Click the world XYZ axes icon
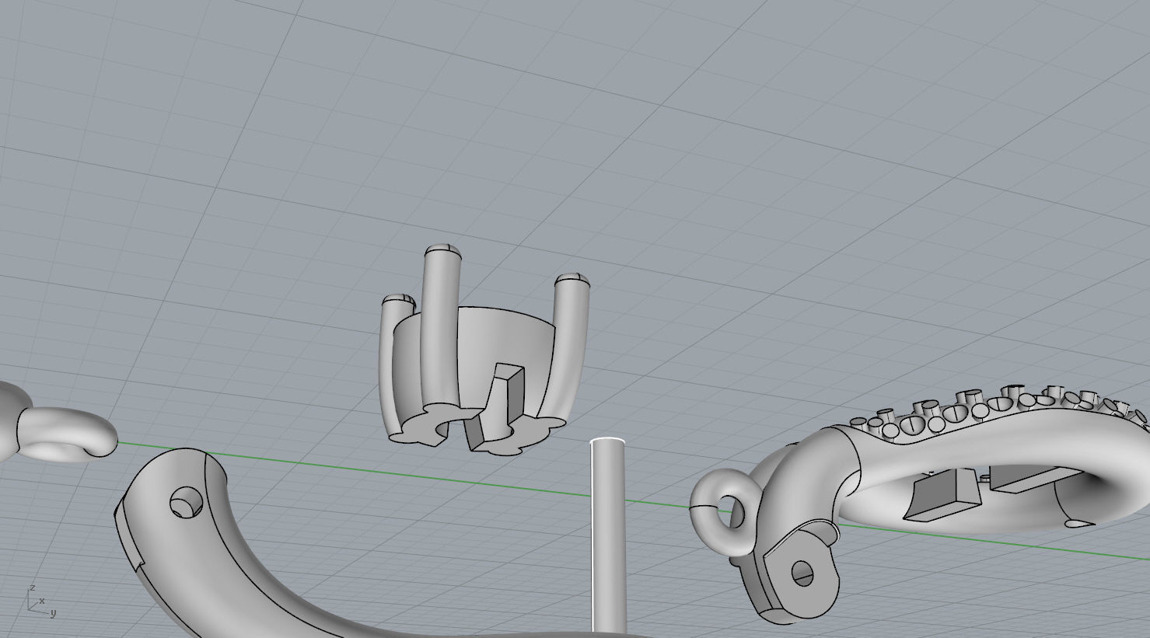The width and height of the screenshot is (1150, 638). (41, 601)
